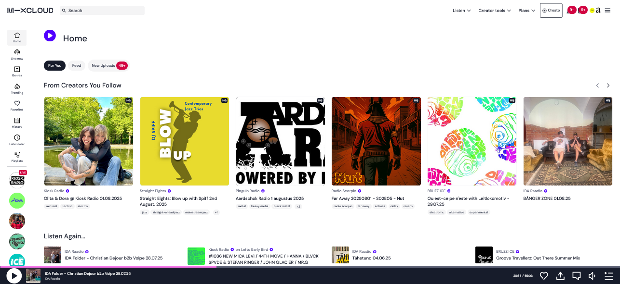The width and height of the screenshot is (620, 284).
Task: Open the first 9+ notifications badge
Action: pos(572,10)
